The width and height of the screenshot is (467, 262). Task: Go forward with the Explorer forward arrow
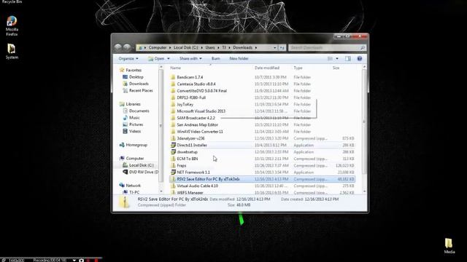(x=127, y=47)
